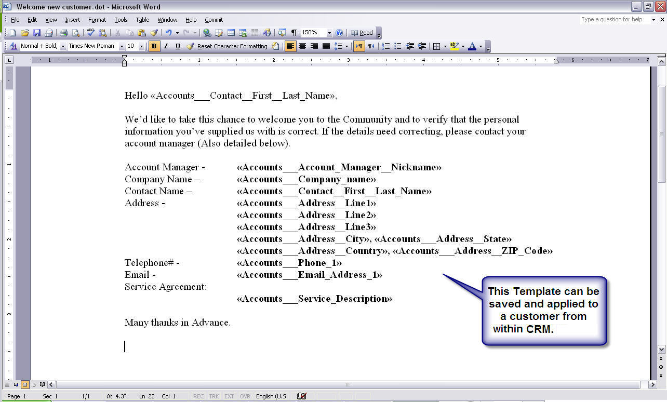Insert a table using the toolbar icon

[x=231, y=33]
